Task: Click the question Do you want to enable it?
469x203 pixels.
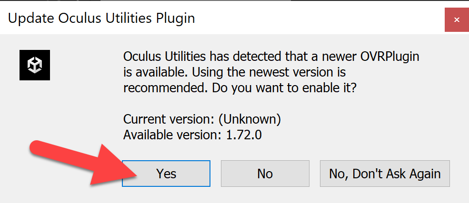Action: 284,88
